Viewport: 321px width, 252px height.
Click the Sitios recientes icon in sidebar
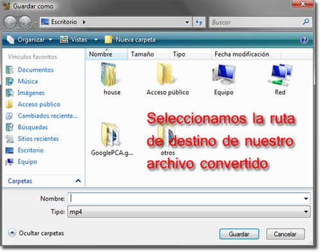point(10,139)
